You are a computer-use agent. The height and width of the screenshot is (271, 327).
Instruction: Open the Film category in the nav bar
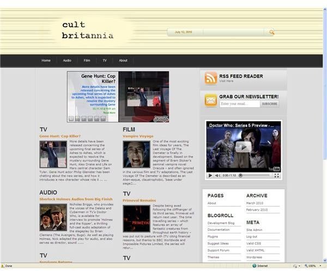pyautogui.click(x=87, y=60)
